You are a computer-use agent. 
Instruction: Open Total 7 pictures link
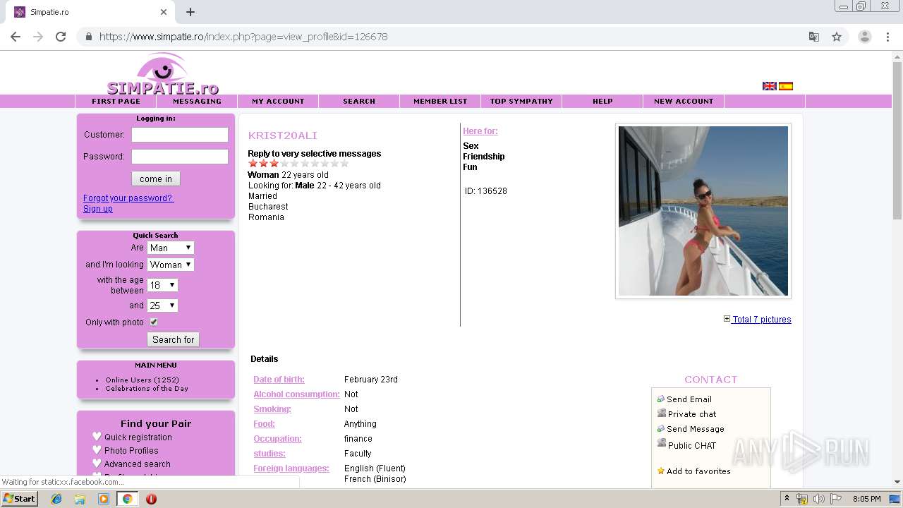coord(762,320)
